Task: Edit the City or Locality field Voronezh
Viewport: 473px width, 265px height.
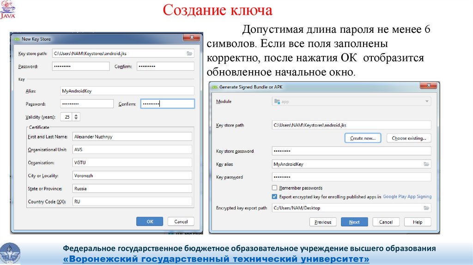Action: point(132,175)
